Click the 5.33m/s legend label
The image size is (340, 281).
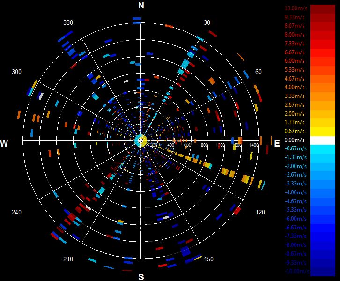click(295, 70)
